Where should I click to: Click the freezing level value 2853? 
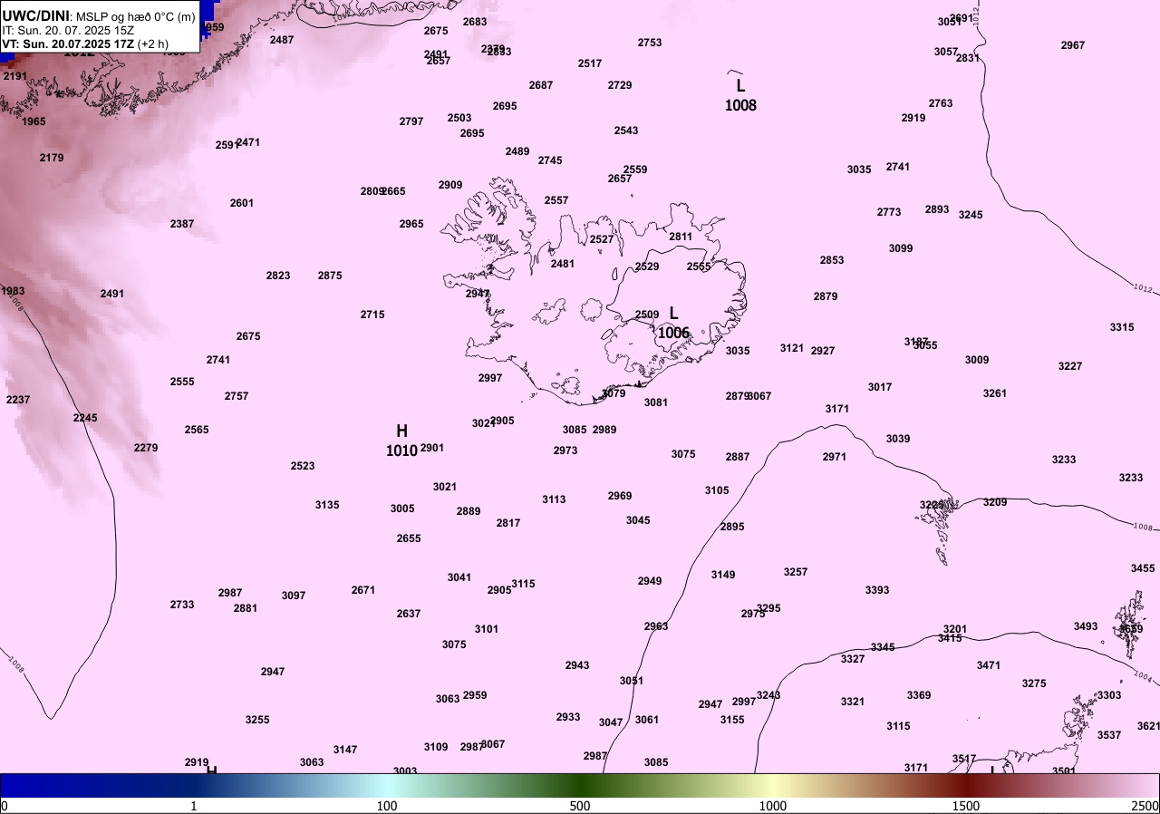click(832, 260)
